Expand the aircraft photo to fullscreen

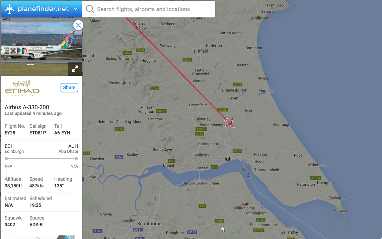[x=75, y=69]
